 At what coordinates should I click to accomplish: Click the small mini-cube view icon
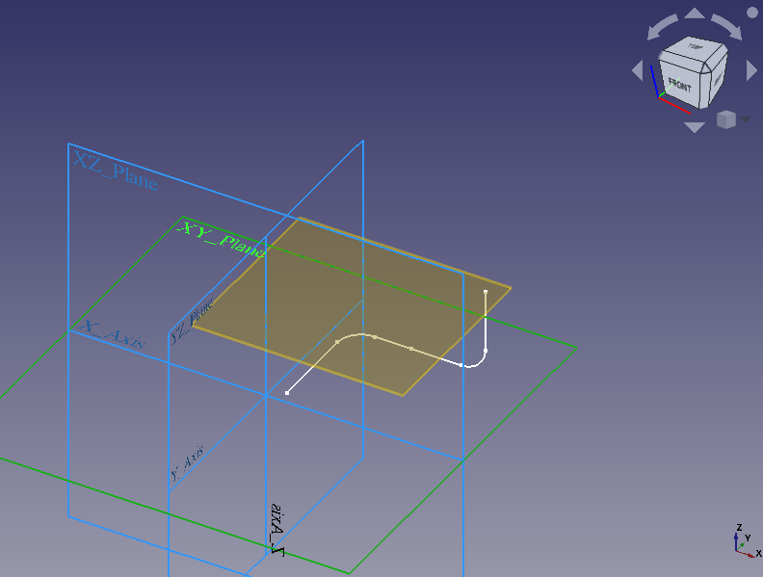(x=726, y=119)
